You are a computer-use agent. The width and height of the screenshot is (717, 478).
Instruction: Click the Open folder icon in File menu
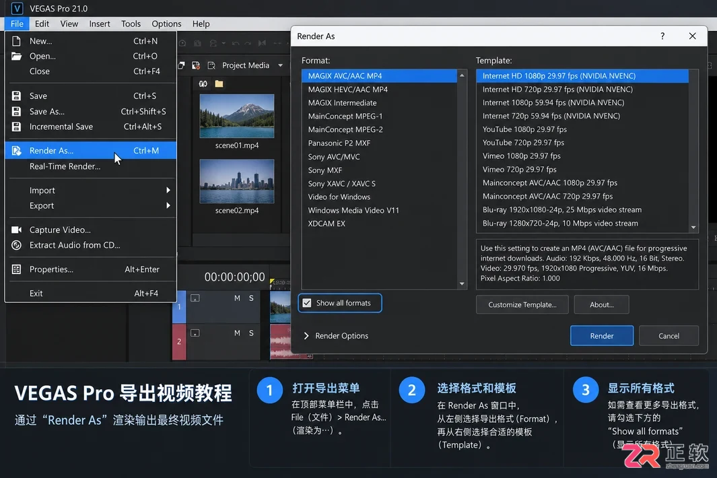16,56
